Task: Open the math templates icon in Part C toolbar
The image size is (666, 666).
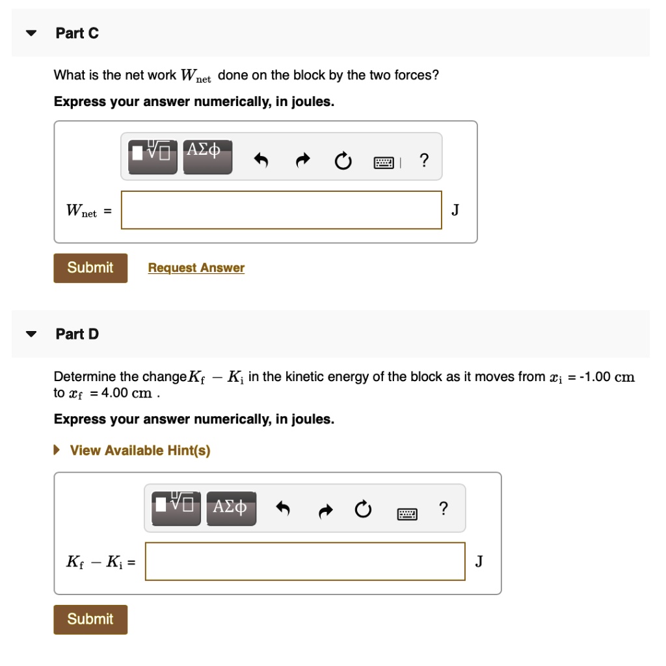Action: tap(151, 155)
